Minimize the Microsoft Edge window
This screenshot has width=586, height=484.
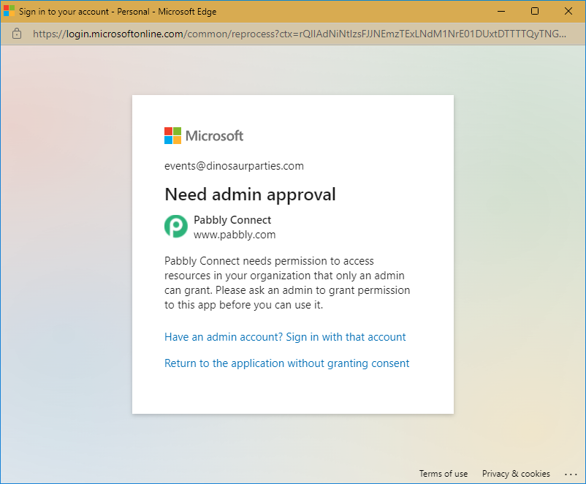tap(501, 11)
